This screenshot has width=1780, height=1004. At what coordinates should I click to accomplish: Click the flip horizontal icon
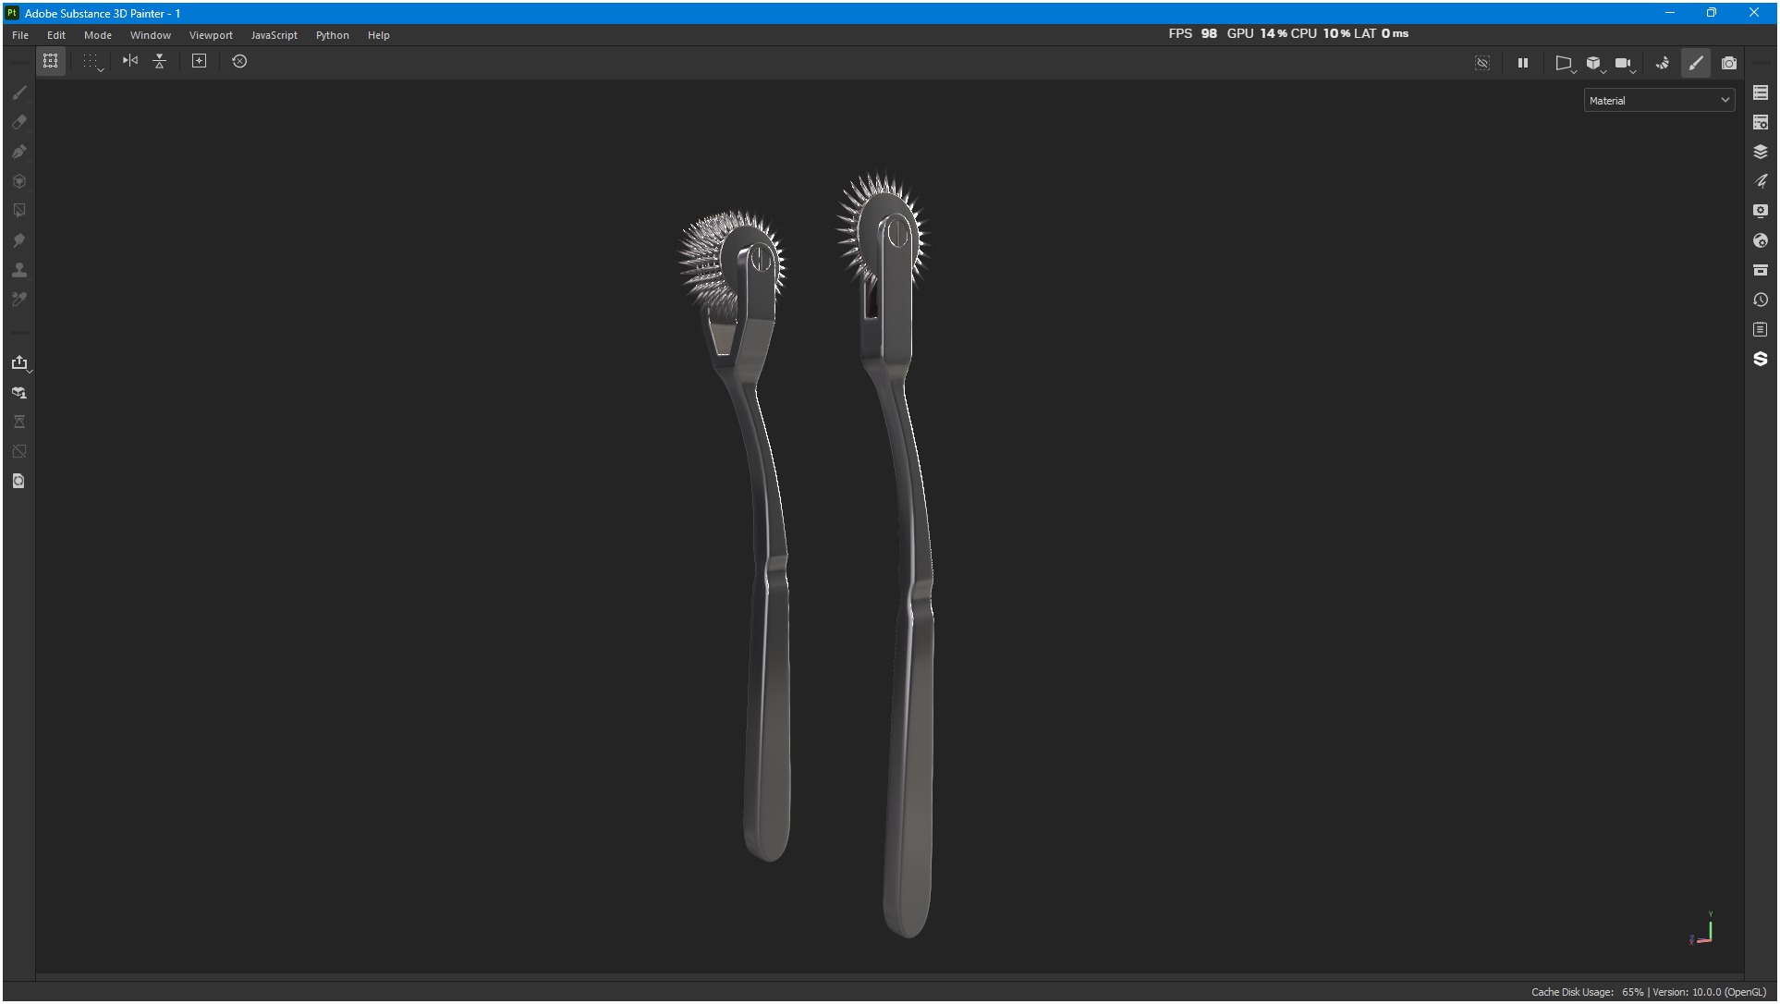point(130,61)
